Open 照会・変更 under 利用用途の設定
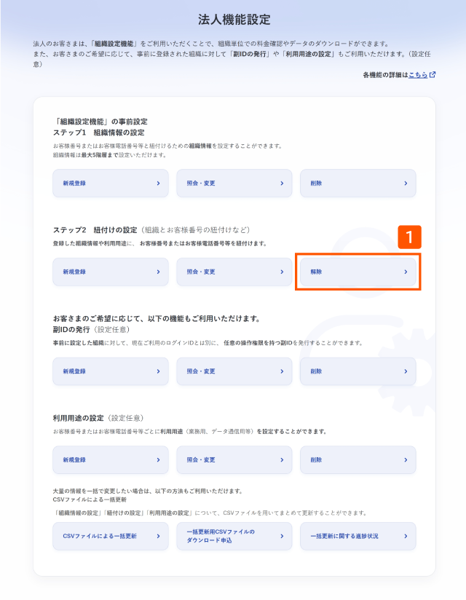Screen dimensions: 466x600 (234, 459)
